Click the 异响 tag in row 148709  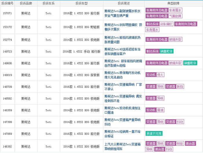[x=160, y=87]
